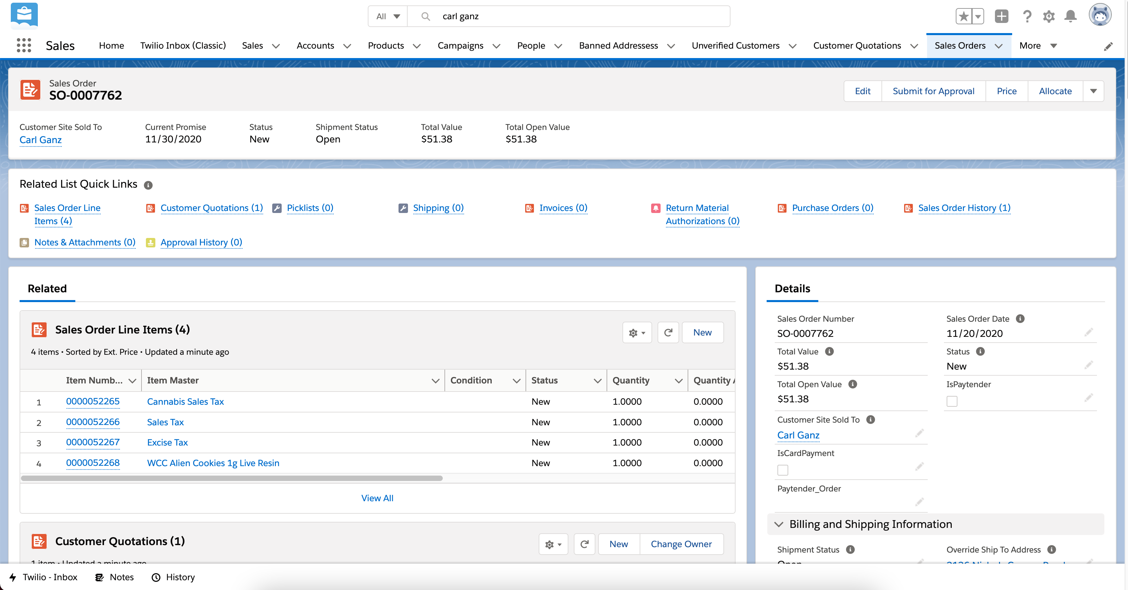
Task: Click the Override Ship To Address info icon
Action: point(1052,550)
